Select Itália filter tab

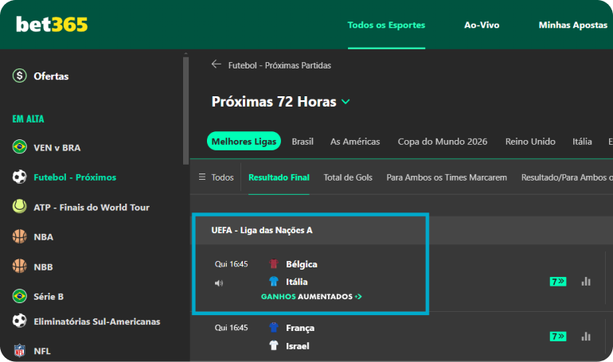[582, 142]
